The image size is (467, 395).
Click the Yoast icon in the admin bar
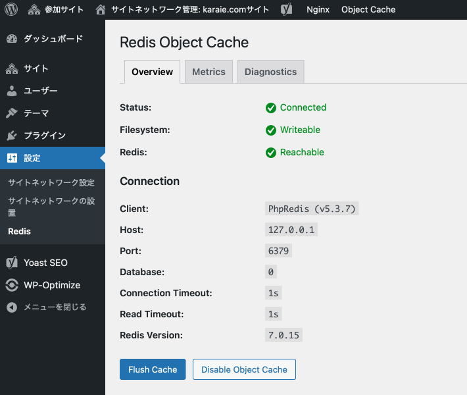click(287, 9)
